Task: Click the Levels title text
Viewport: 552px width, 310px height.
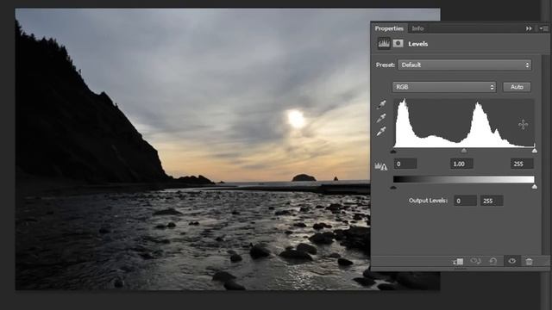Action: pyautogui.click(x=417, y=44)
